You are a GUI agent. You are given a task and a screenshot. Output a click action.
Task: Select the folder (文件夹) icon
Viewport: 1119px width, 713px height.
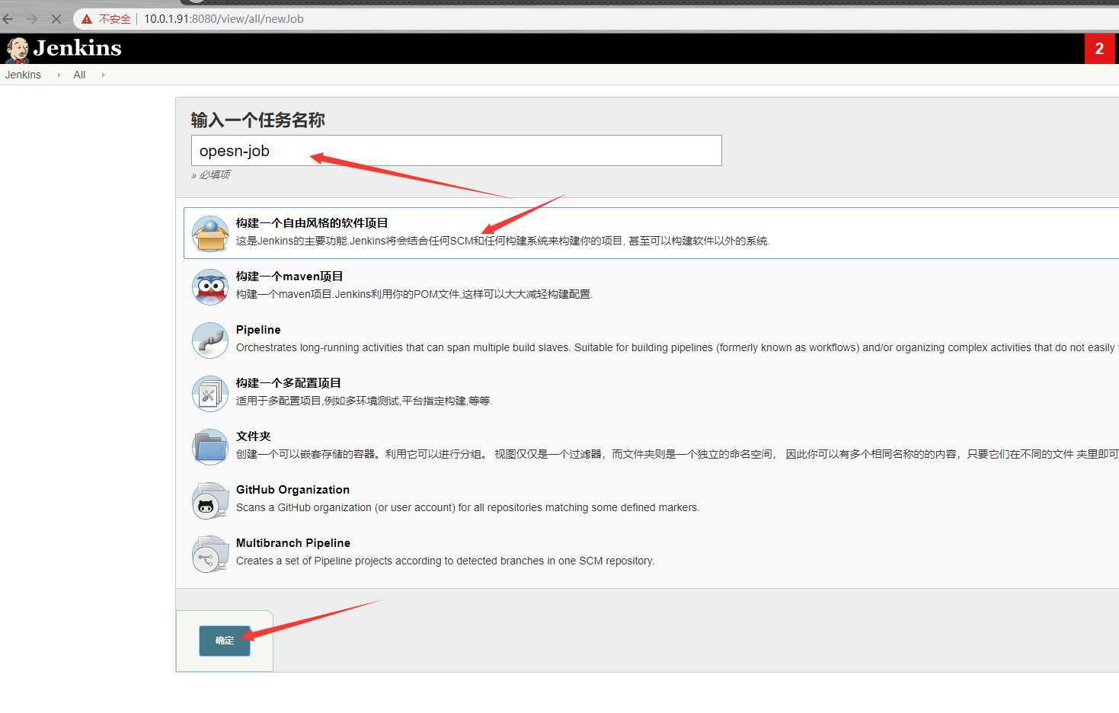(210, 446)
